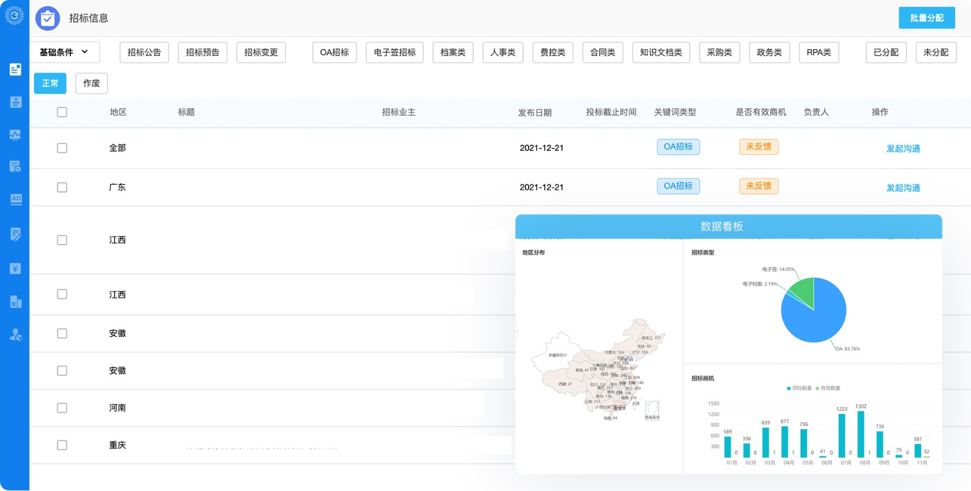
Task: Filter by 政务类
Action: (769, 52)
